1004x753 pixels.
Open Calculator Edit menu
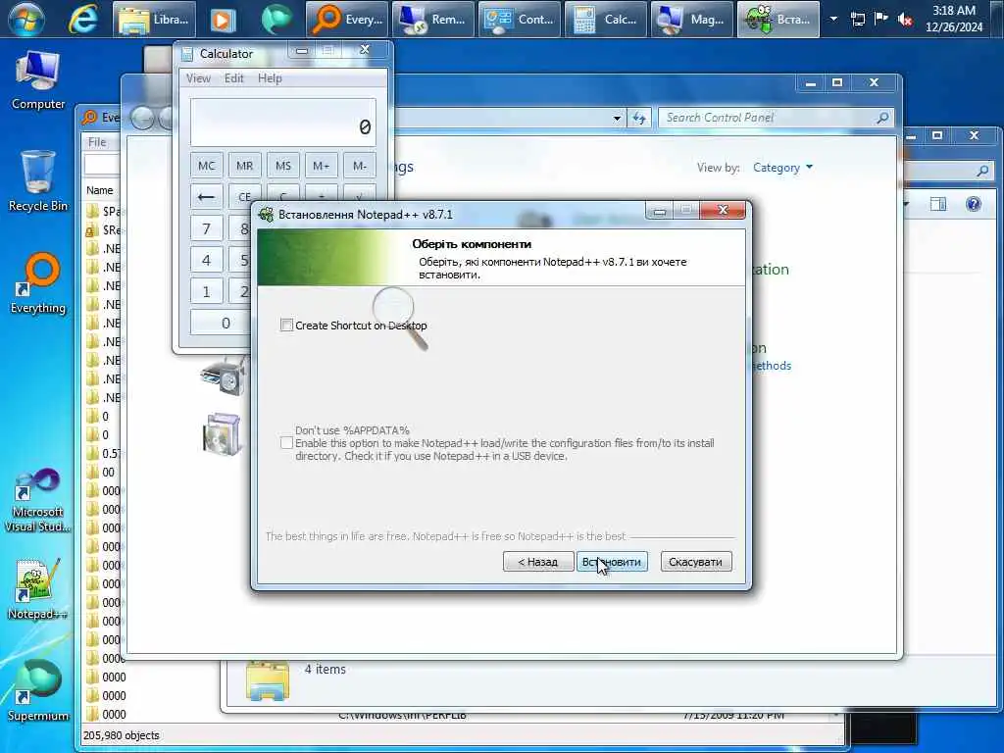point(233,78)
